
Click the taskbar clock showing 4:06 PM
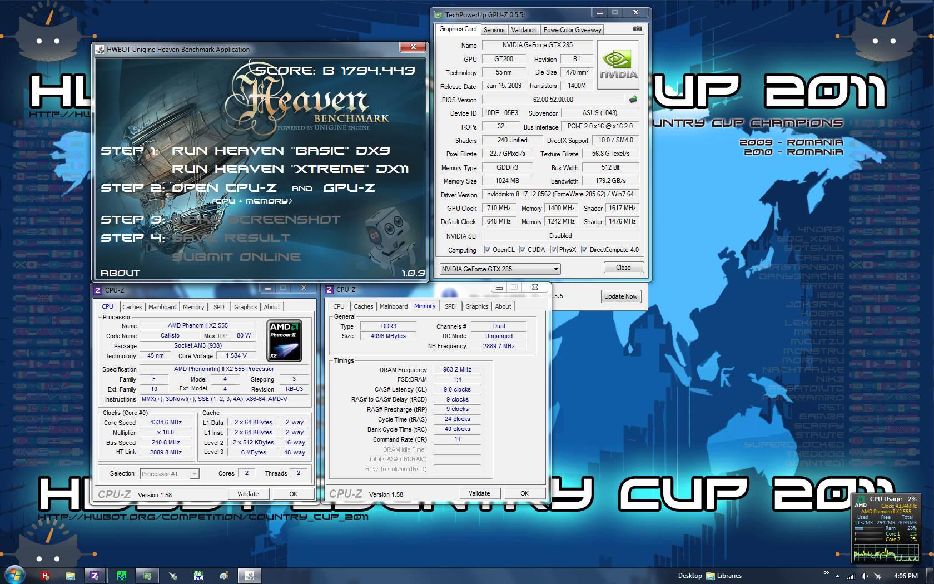click(906, 576)
